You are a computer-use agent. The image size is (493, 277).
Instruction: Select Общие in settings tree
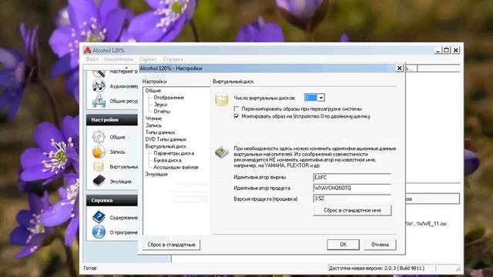pos(153,91)
